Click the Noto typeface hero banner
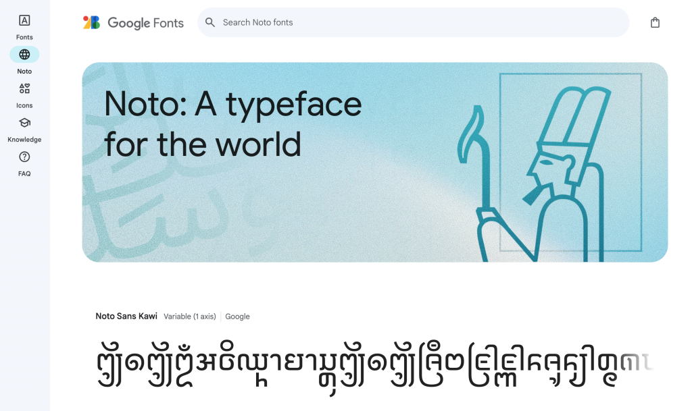 point(374,162)
